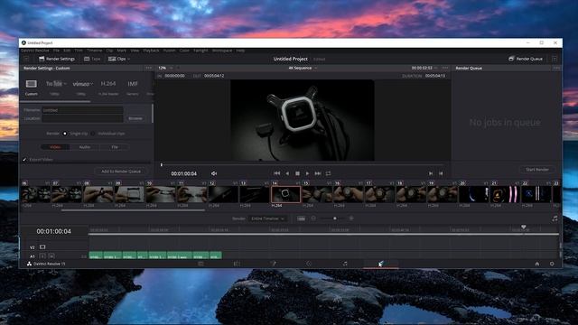Screen dimensions: 578x325
Task: Click the Start Render button
Action: coord(537,170)
